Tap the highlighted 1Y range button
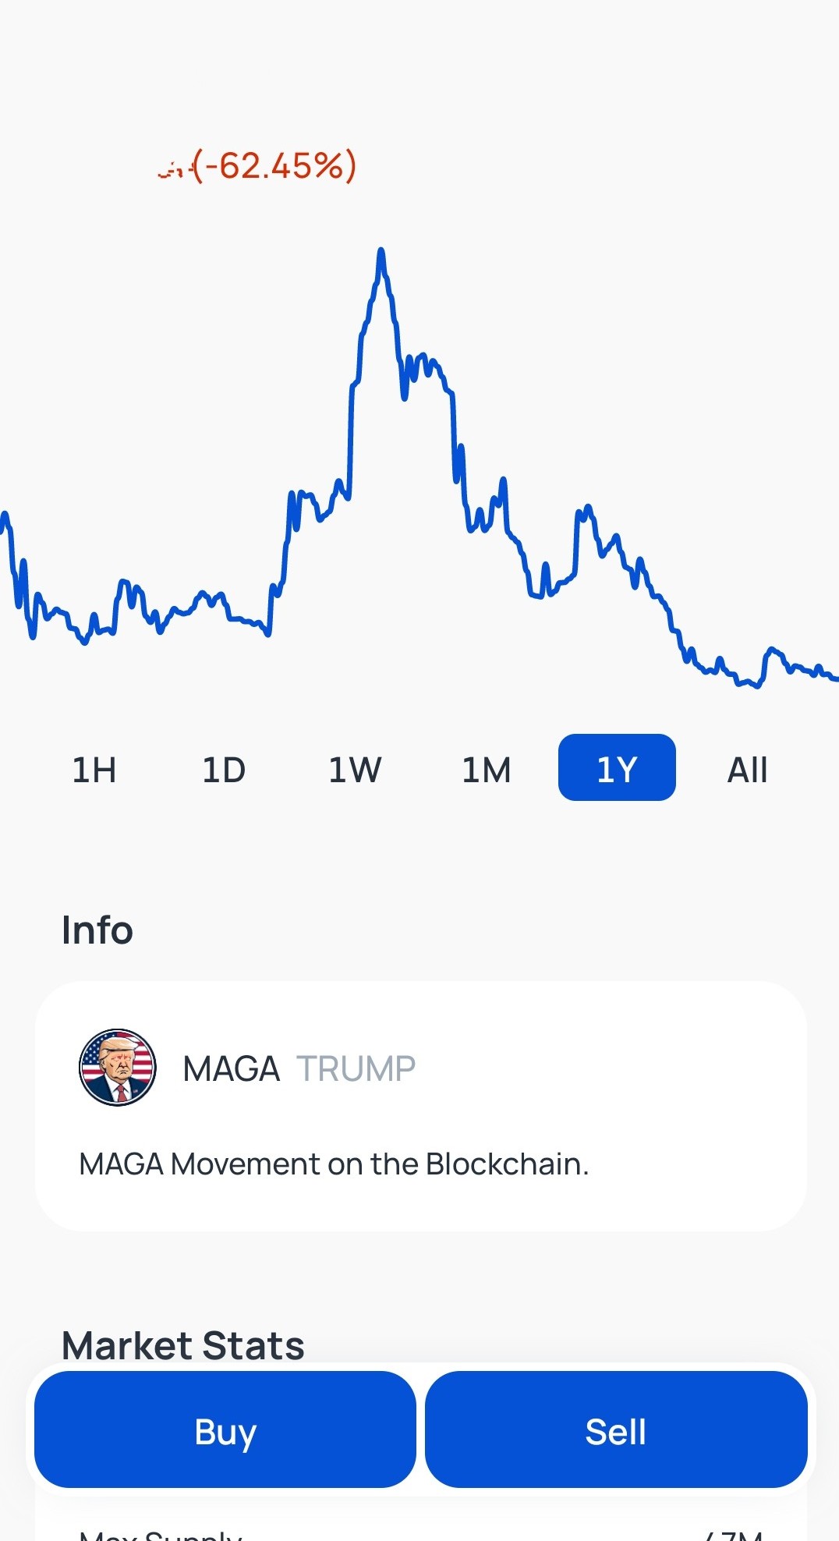Image resolution: width=839 pixels, height=1541 pixels. tap(617, 768)
